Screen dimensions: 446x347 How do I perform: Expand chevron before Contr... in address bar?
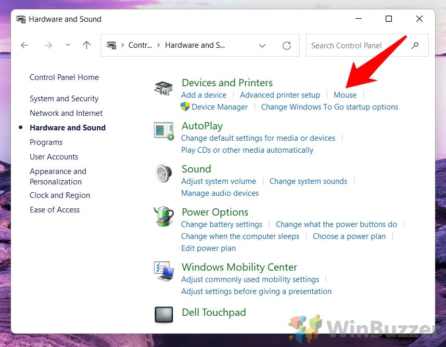pos(123,45)
